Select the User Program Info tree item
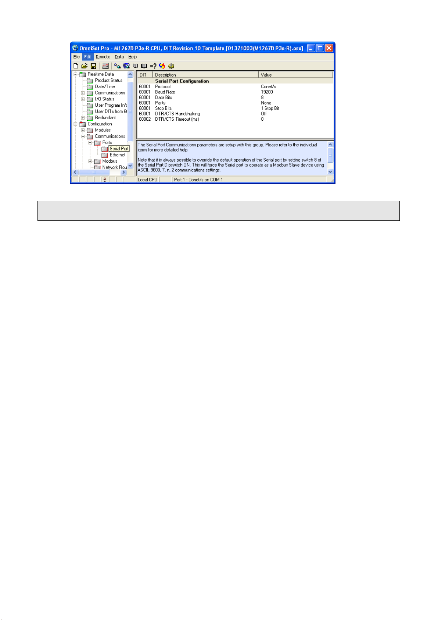This screenshot has height=620, width=438. click(x=111, y=105)
